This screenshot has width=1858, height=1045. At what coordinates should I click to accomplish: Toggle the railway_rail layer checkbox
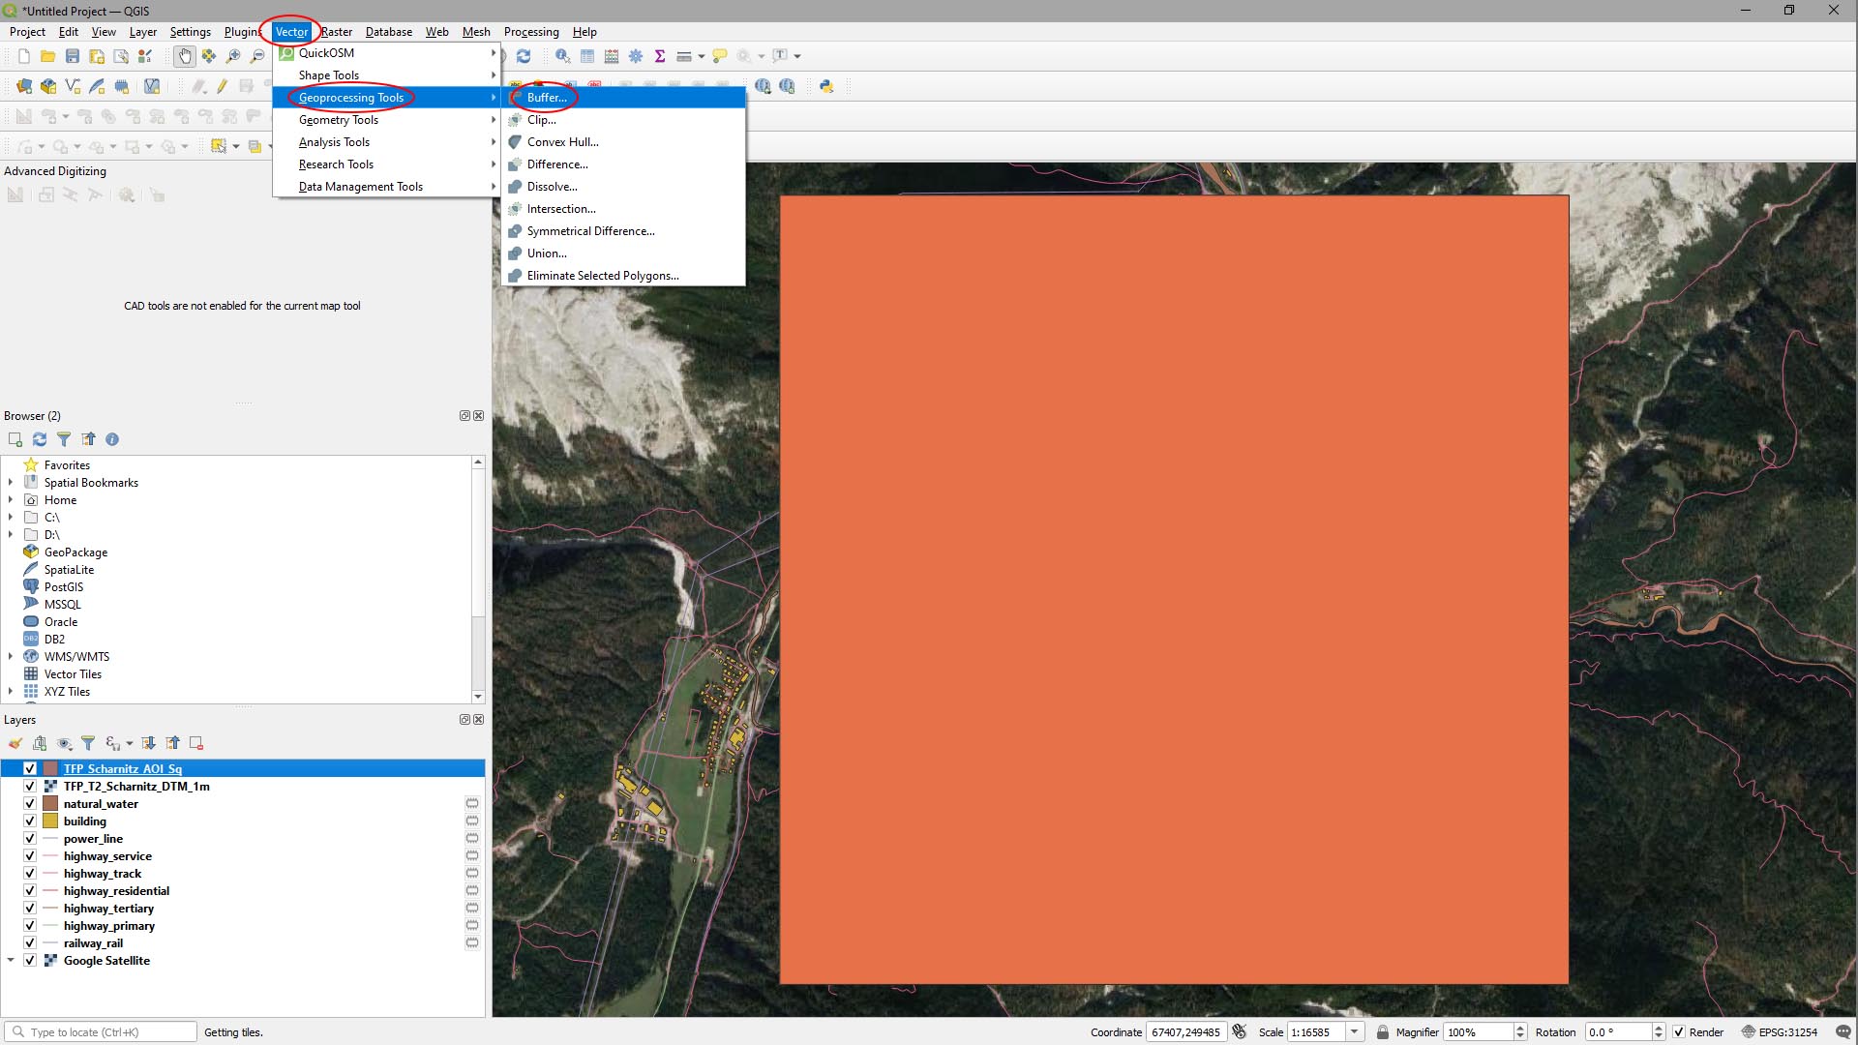(x=30, y=942)
